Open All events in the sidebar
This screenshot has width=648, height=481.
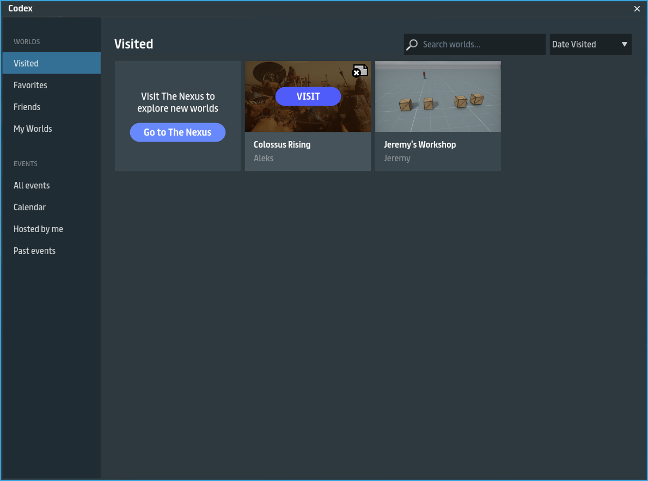click(x=32, y=185)
